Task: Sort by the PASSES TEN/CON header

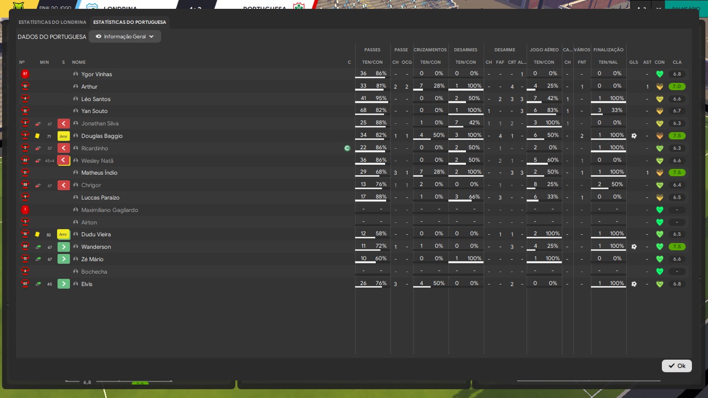Action: coord(373,62)
